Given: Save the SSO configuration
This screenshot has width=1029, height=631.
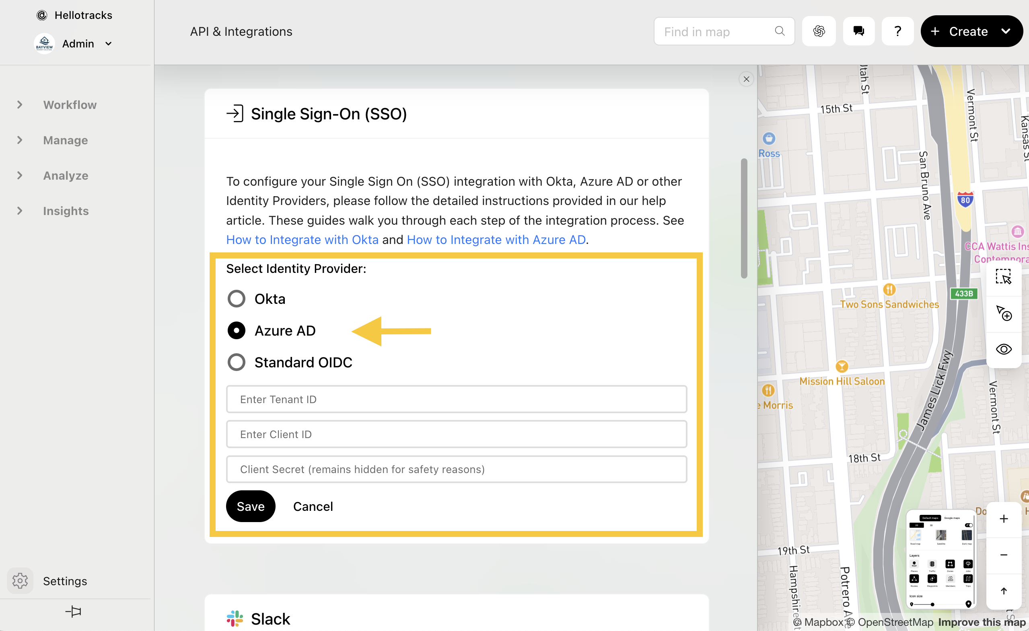Looking at the screenshot, I should coord(251,506).
